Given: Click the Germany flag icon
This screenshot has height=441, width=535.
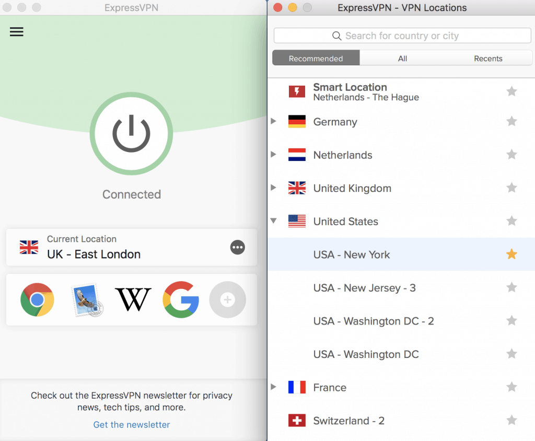Looking at the screenshot, I should coord(297,121).
